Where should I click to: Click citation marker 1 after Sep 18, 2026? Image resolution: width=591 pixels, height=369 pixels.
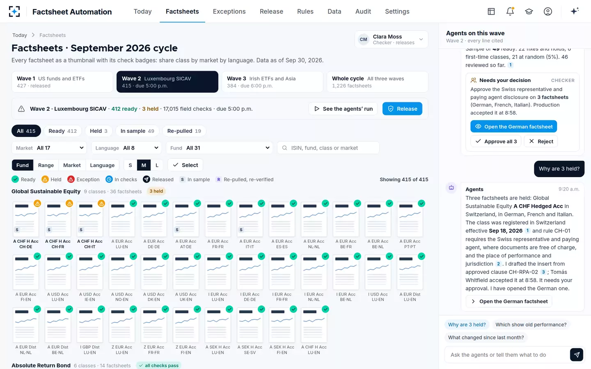point(527,230)
